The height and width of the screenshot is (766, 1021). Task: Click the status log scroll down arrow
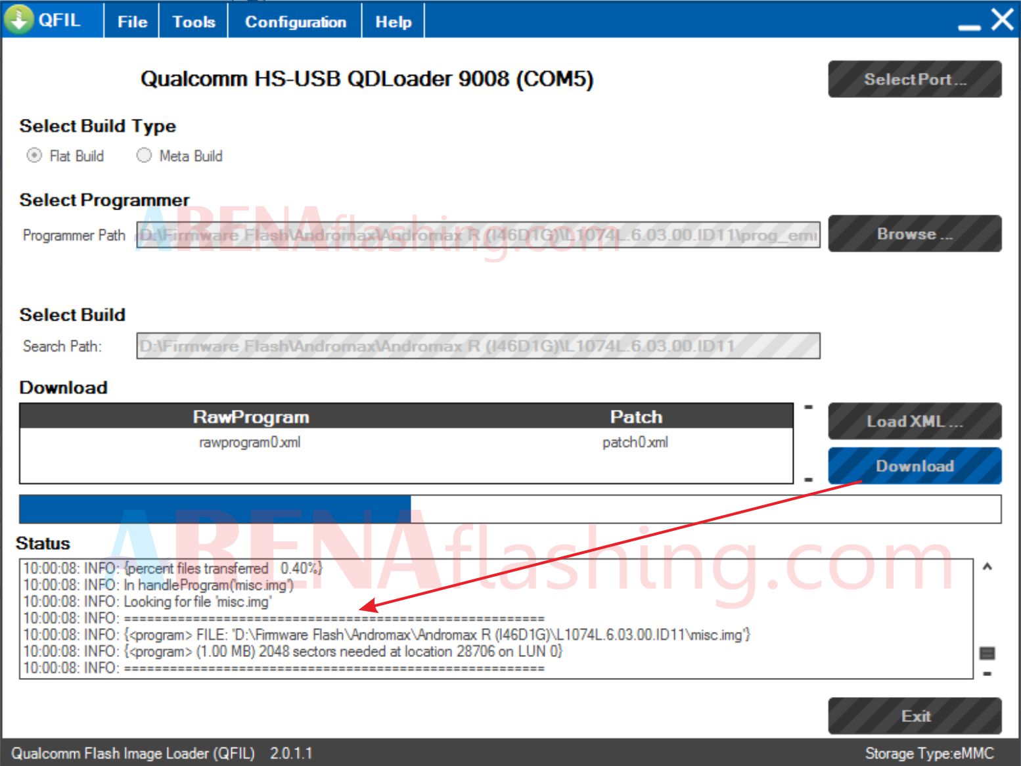tap(987, 673)
